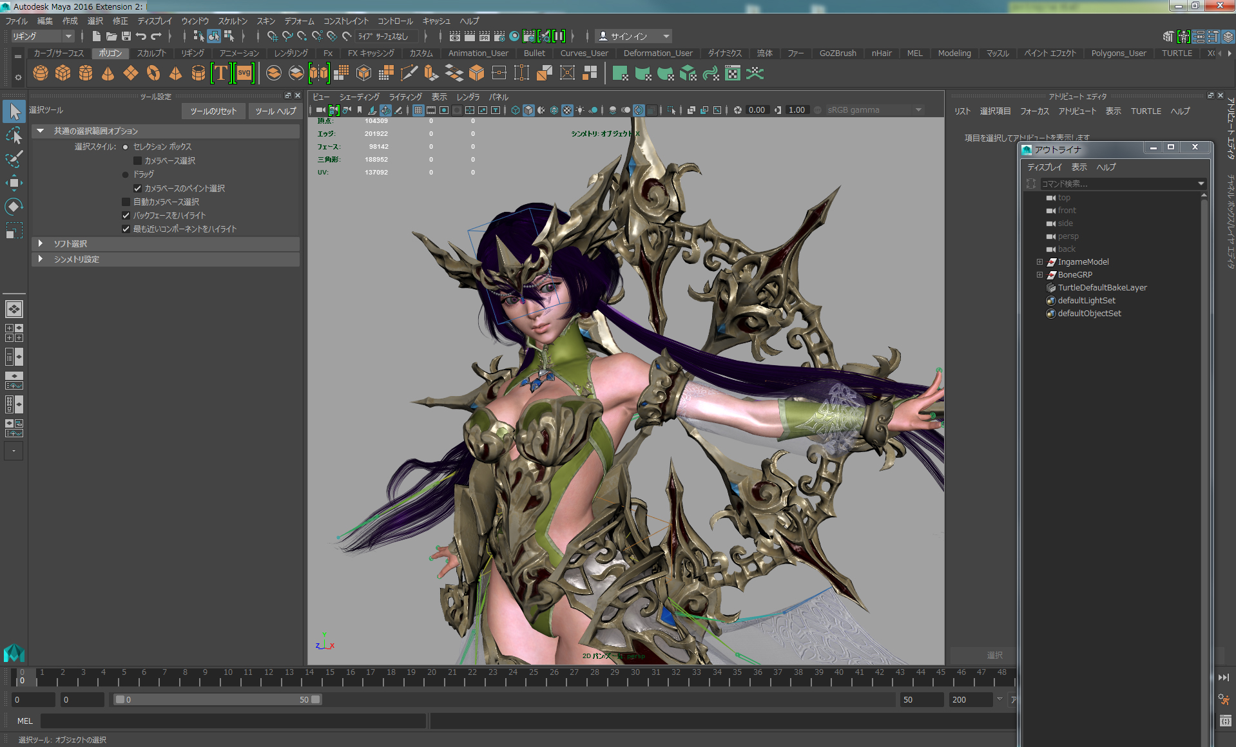The height and width of the screenshot is (747, 1236).
Task: Open the リギング menu set dropdown
Action: point(43,36)
